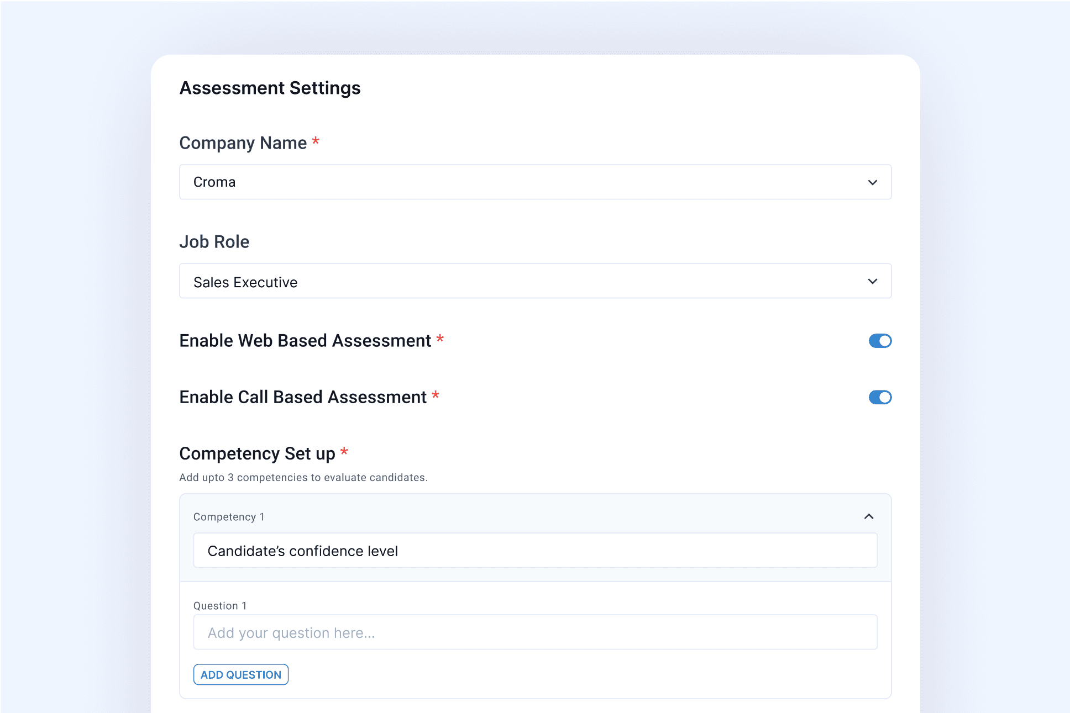Click the 'Add upto 3 competencies' helper text

click(x=303, y=477)
